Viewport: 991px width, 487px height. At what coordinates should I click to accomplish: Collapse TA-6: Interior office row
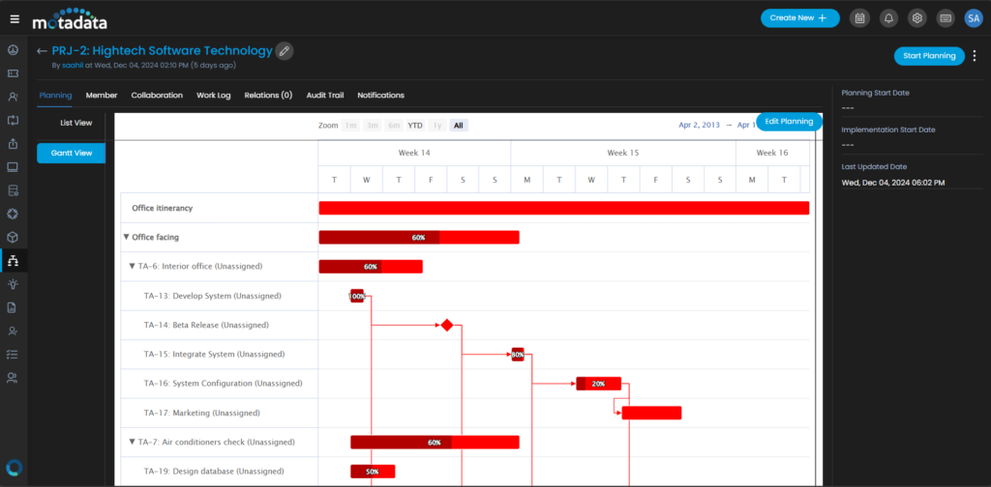click(x=132, y=267)
